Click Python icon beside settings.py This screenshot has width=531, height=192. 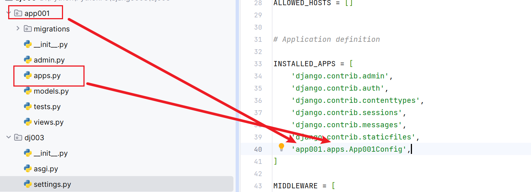coord(27,184)
